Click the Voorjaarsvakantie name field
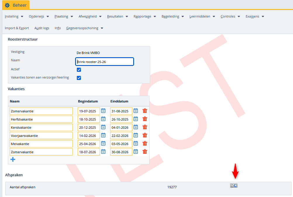Screen dimensions: 293x197 coord(41,136)
